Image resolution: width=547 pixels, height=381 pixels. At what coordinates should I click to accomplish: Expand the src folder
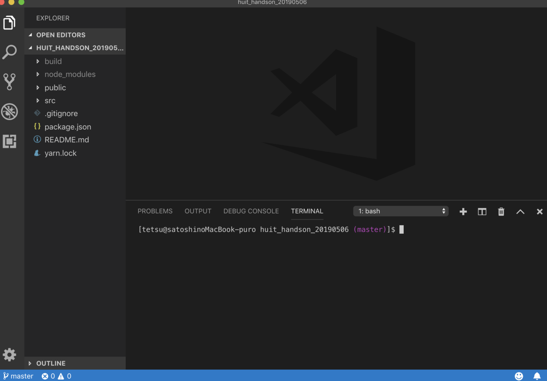click(x=75, y=101)
